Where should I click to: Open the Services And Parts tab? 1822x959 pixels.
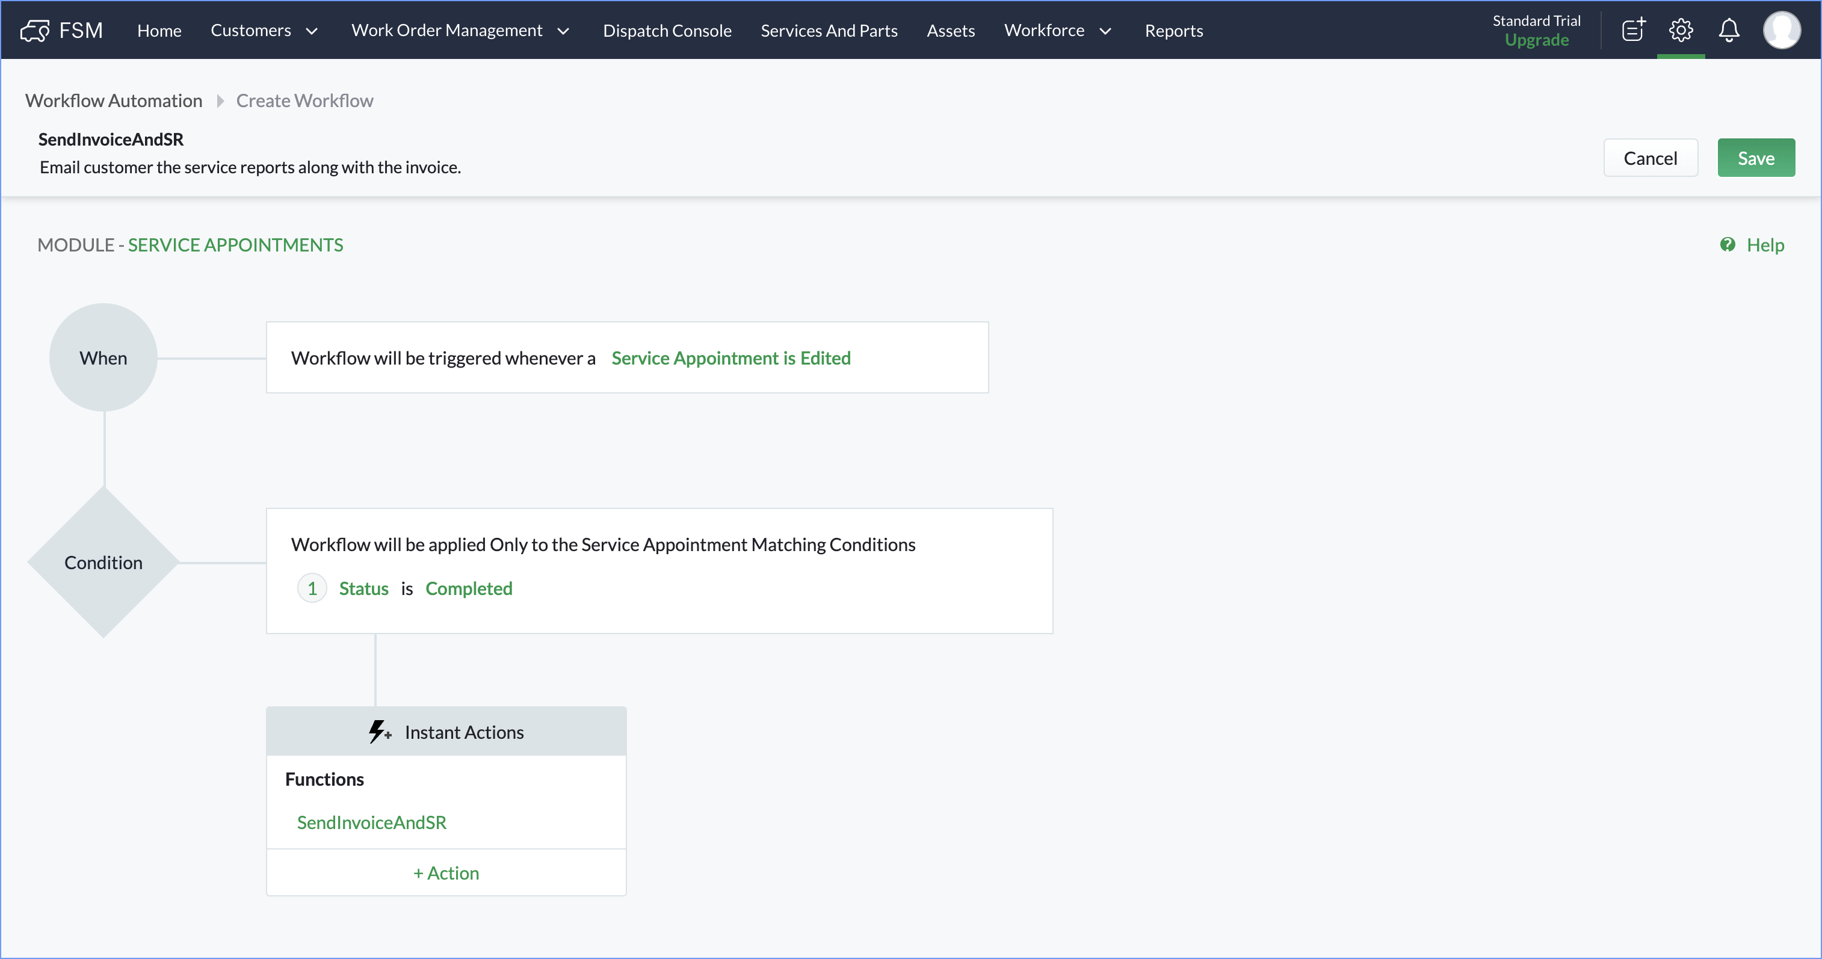[829, 31]
